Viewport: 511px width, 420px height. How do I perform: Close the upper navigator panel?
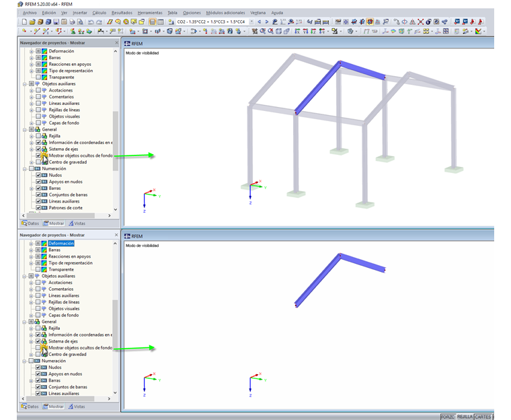(117, 43)
